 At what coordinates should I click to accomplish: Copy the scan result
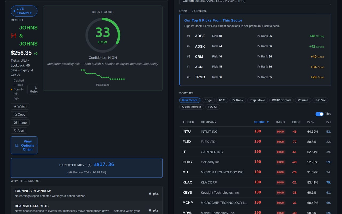click(x=20, y=114)
